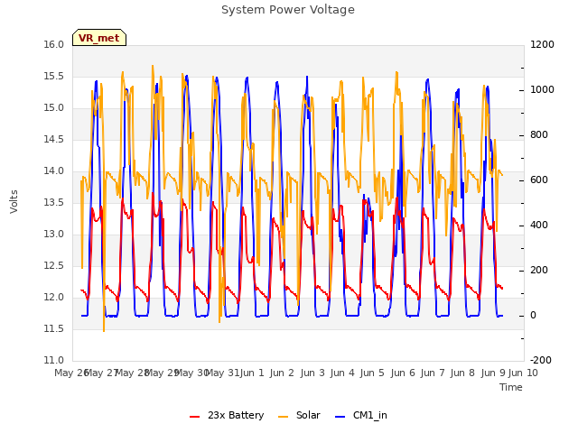Viewport: 578px width, 433px height.
Task: Click the Jun 4 date label
Action: [x=342, y=373]
